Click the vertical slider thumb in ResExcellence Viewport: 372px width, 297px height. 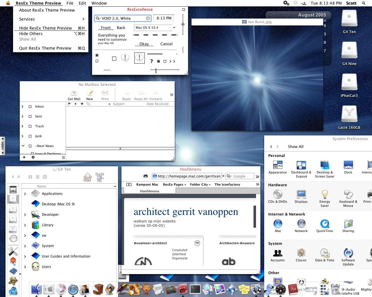[183, 24]
